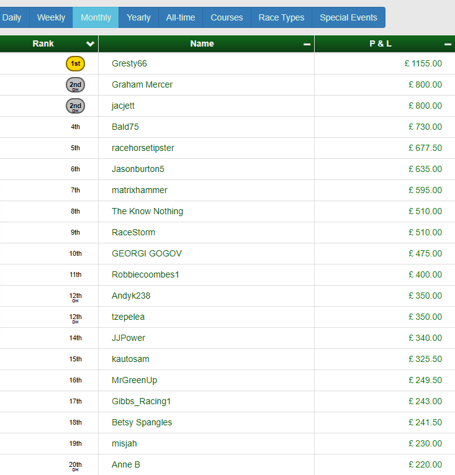Click the £ 230.00 amount

pyautogui.click(x=425, y=443)
